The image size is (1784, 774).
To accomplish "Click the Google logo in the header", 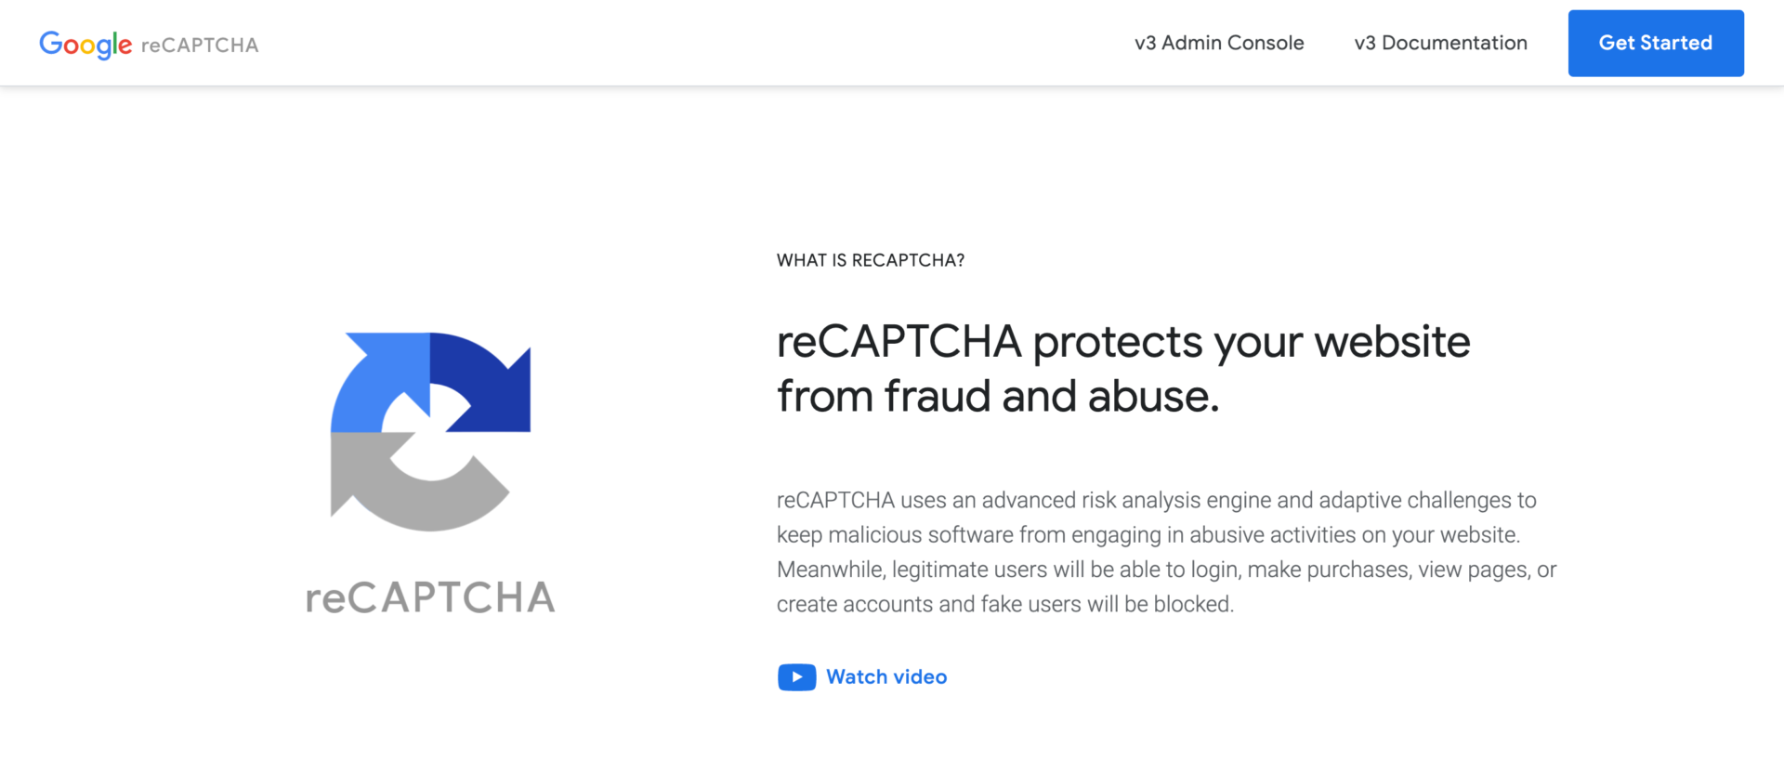I will point(85,44).
